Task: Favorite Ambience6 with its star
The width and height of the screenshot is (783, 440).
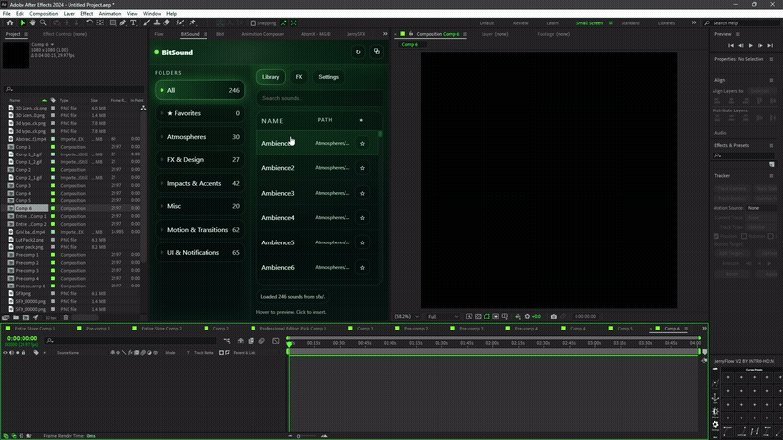Action: [362, 268]
